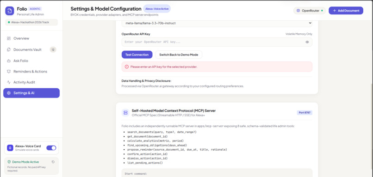Click the Documents Vault copy icon
This screenshot has width=373, height=177.
coord(9,49)
